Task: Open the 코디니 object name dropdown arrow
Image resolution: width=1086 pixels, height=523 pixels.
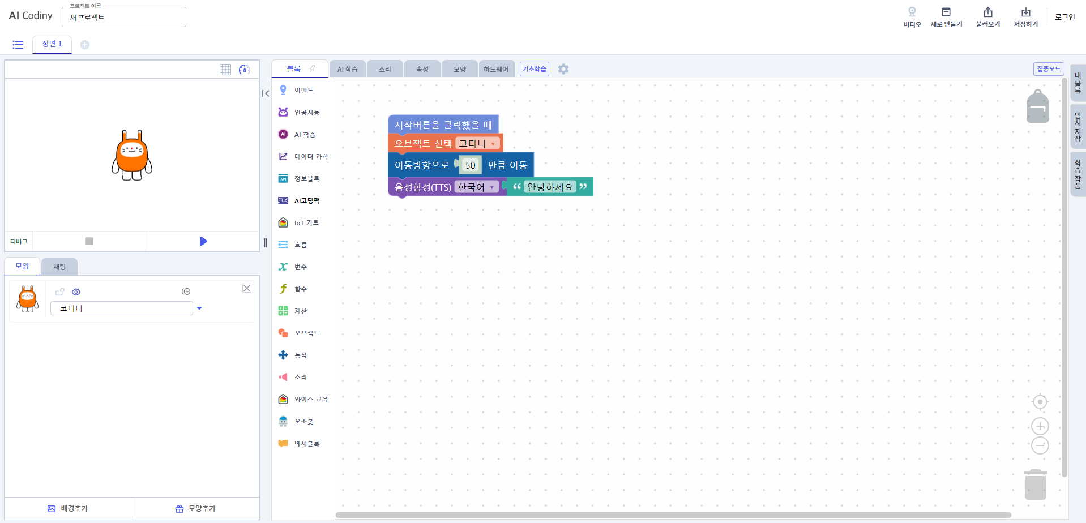Action: [199, 308]
